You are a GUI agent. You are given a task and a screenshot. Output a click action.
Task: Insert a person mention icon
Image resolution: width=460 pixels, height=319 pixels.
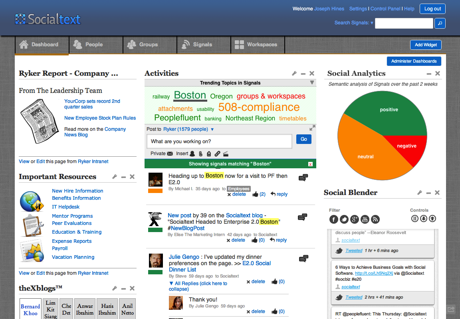coord(192,154)
